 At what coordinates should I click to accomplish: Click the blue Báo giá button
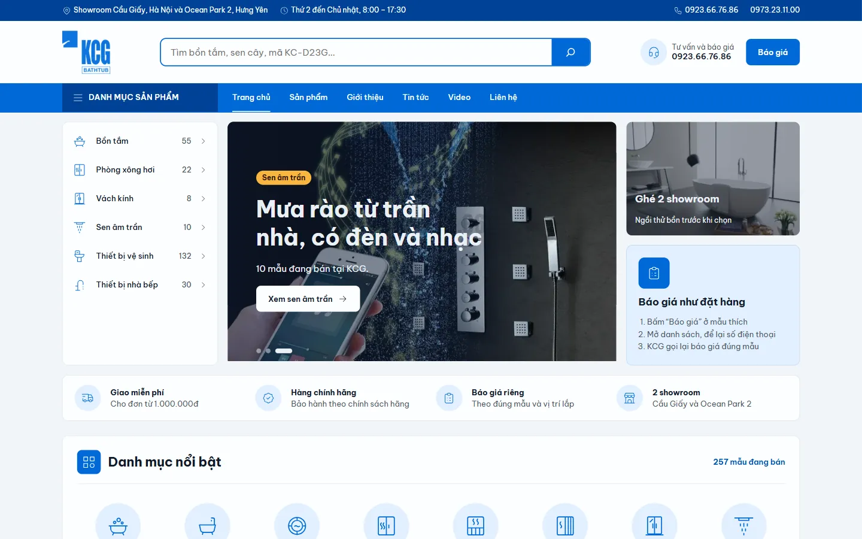[x=773, y=52]
